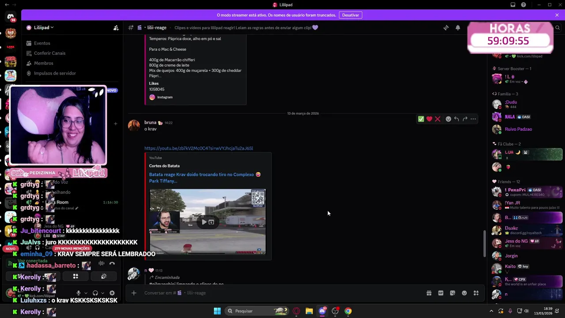The height and width of the screenshot is (318, 565).
Task: Open GIF picker
Action: click(x=441, y=293)
